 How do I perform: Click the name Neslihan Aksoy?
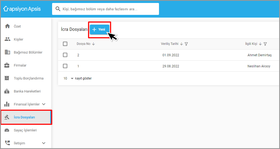(259, 66)
